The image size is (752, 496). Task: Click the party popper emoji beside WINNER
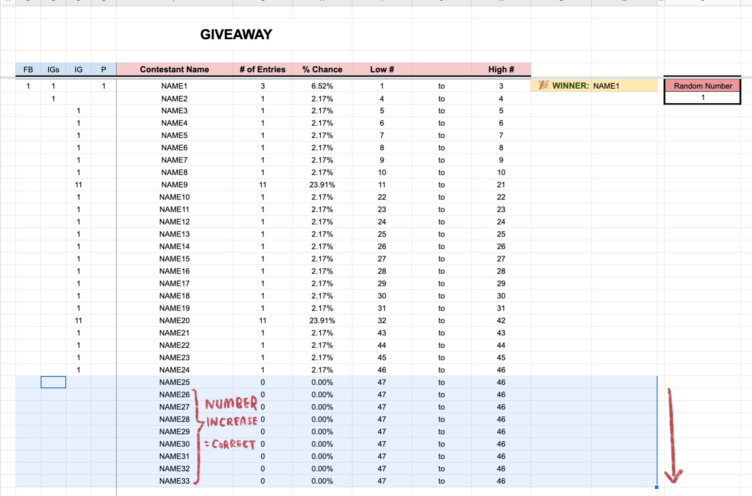544,85
